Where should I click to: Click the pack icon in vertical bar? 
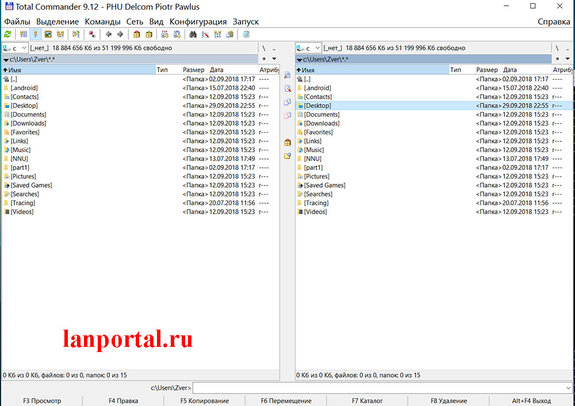[x=287, y=142]
